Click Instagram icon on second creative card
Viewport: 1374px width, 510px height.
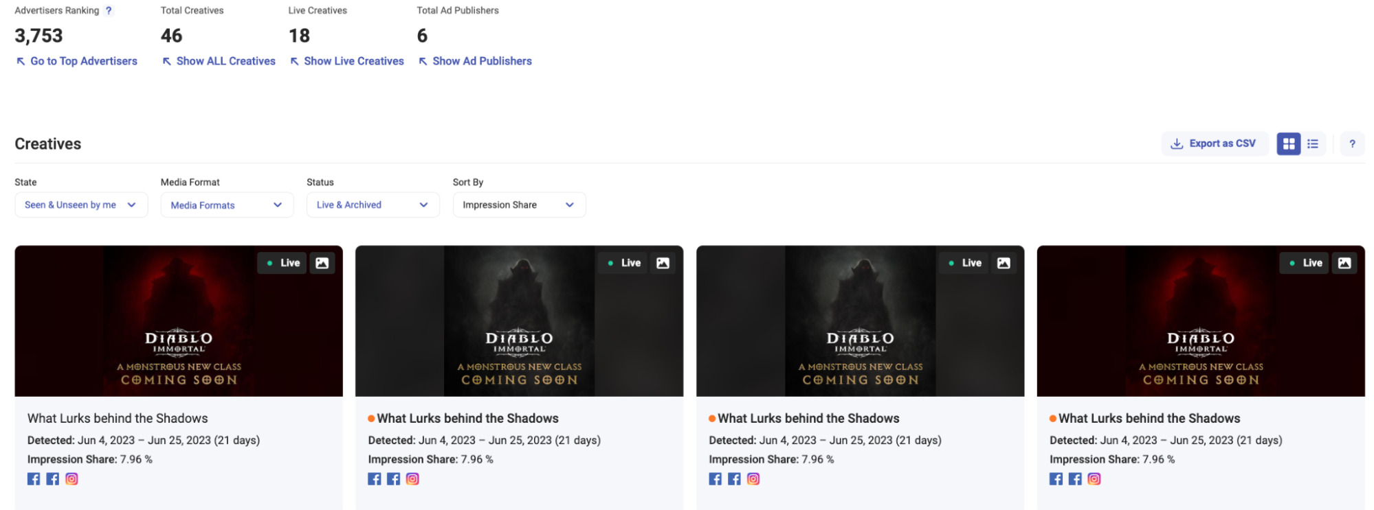coord(412,479)
